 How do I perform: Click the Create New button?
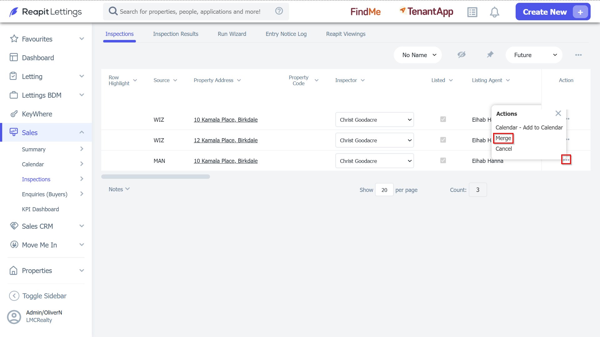[553, 12]
